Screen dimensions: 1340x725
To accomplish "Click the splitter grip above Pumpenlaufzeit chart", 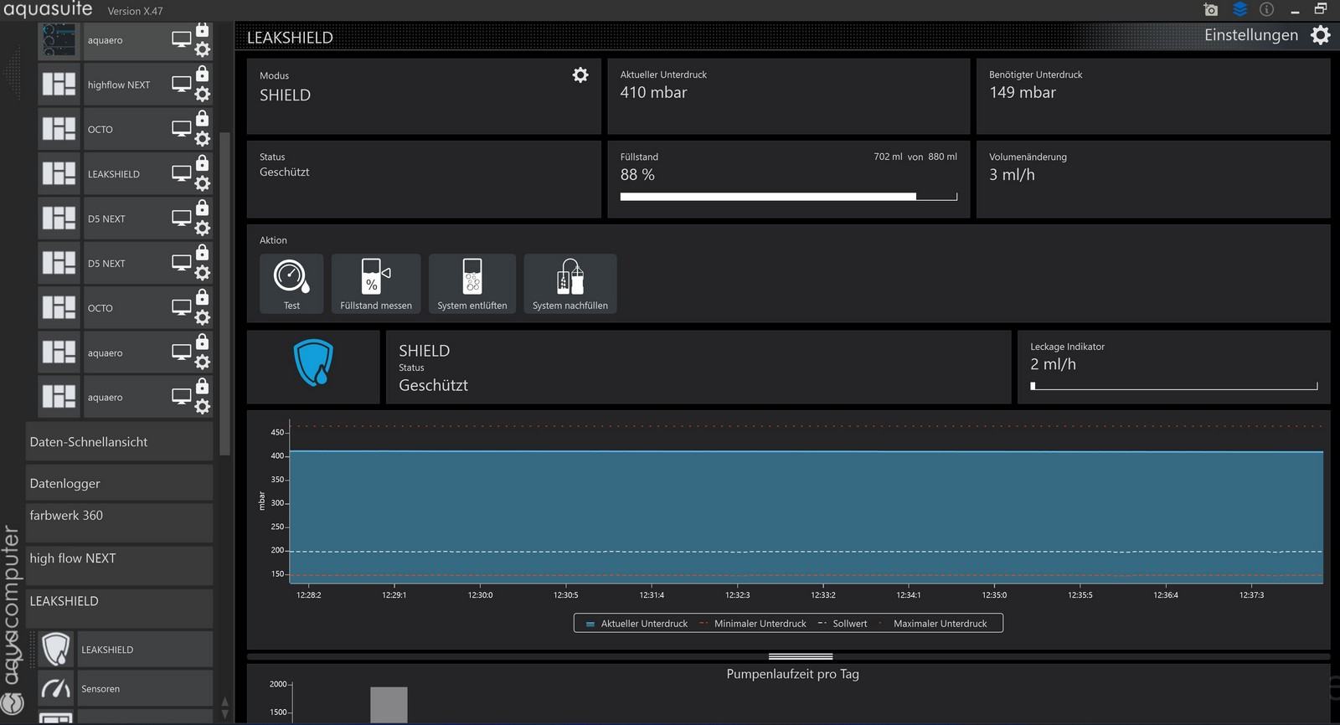I will coord(801,656).
